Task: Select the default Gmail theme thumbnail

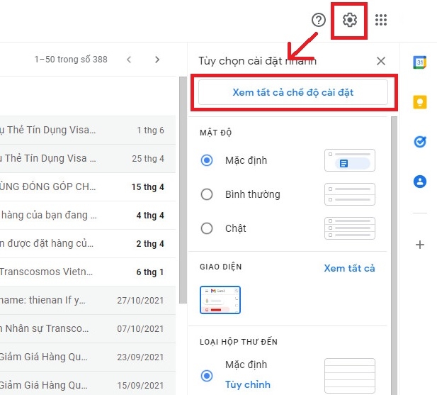Action: coord(220,300)
